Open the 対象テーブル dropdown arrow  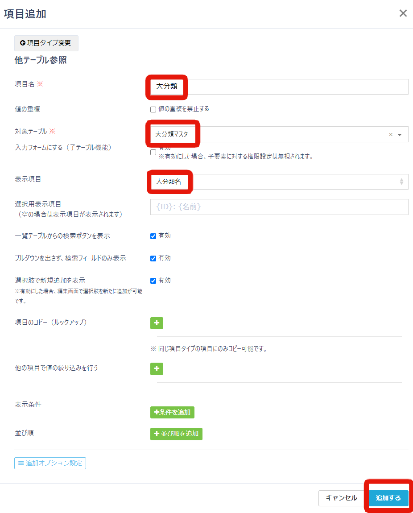click(400, 134)
